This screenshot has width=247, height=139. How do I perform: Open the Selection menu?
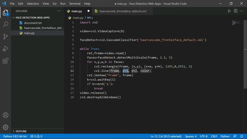[33, 3]
